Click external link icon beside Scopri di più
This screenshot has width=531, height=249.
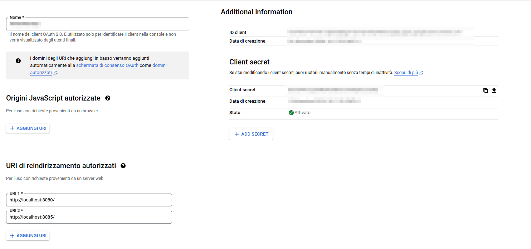[x=421, y=73]
